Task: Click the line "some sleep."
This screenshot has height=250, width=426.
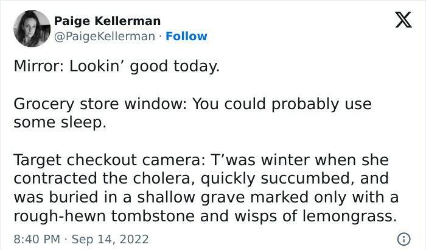Action: click(60, 122)
